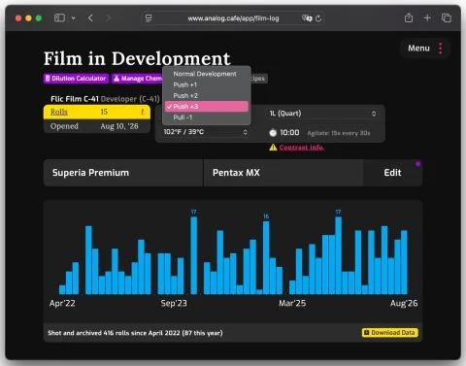Click the chart bar labeled 16

(x=266, y=257)
